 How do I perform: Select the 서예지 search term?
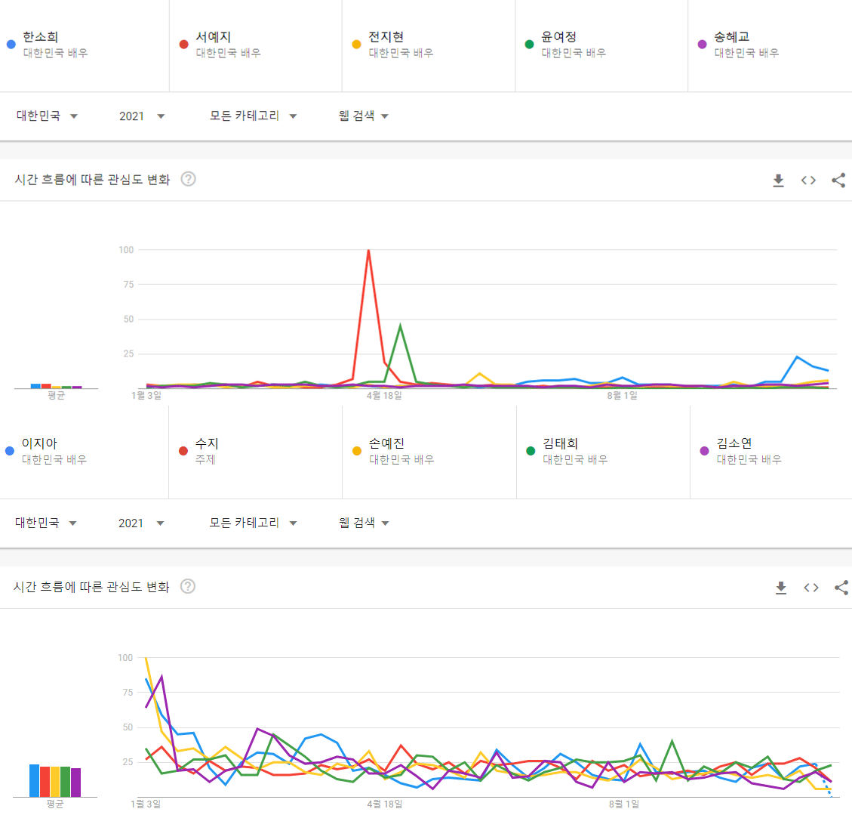click(x=214, y=37)
